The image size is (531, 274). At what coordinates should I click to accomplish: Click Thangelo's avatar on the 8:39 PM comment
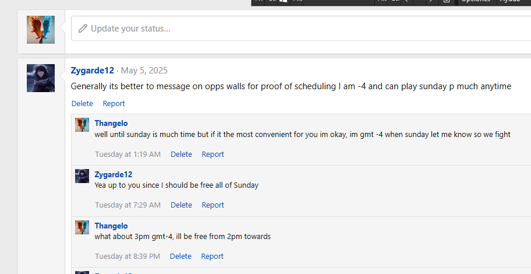click(82, 227)
